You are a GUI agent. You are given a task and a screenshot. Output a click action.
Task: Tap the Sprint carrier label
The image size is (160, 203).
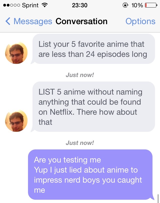point(30,5)
